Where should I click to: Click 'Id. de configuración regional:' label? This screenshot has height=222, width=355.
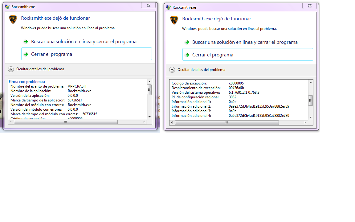click(195, 97)
